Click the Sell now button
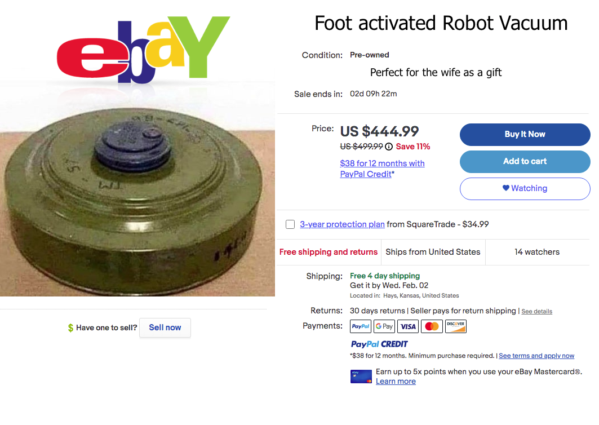Screen dimensions: 599x425 [165, 327]
